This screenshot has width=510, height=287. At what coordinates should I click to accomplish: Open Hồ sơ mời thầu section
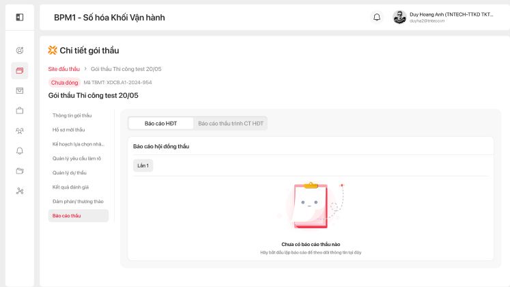[69, 130]
